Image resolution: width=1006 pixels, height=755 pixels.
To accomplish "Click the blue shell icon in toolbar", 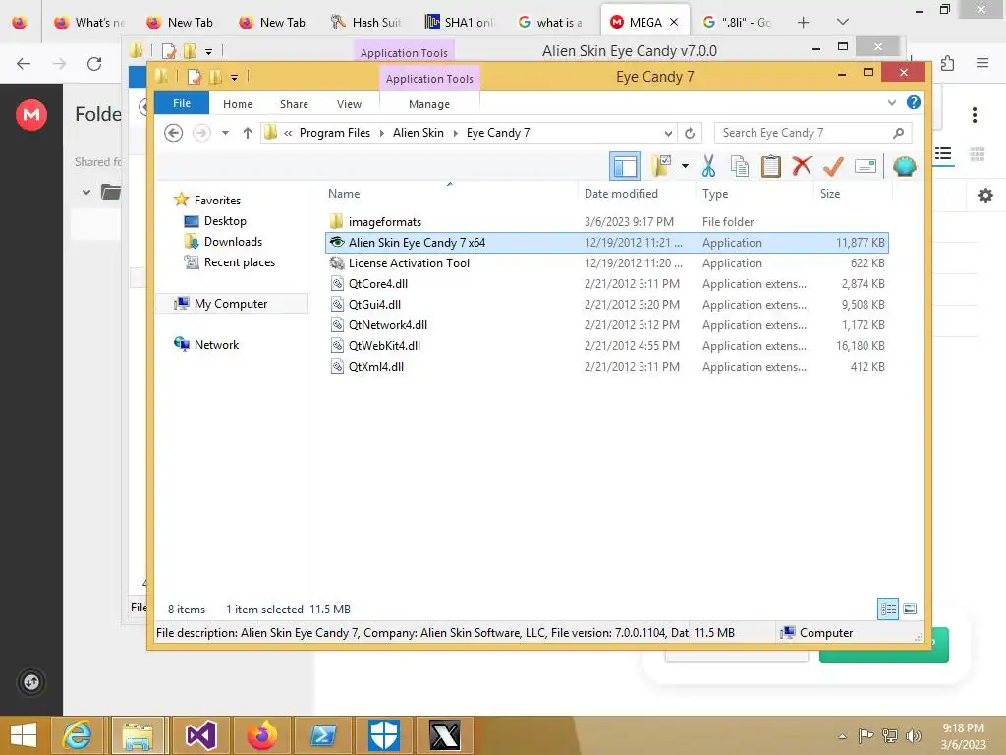I will point(904,166).
